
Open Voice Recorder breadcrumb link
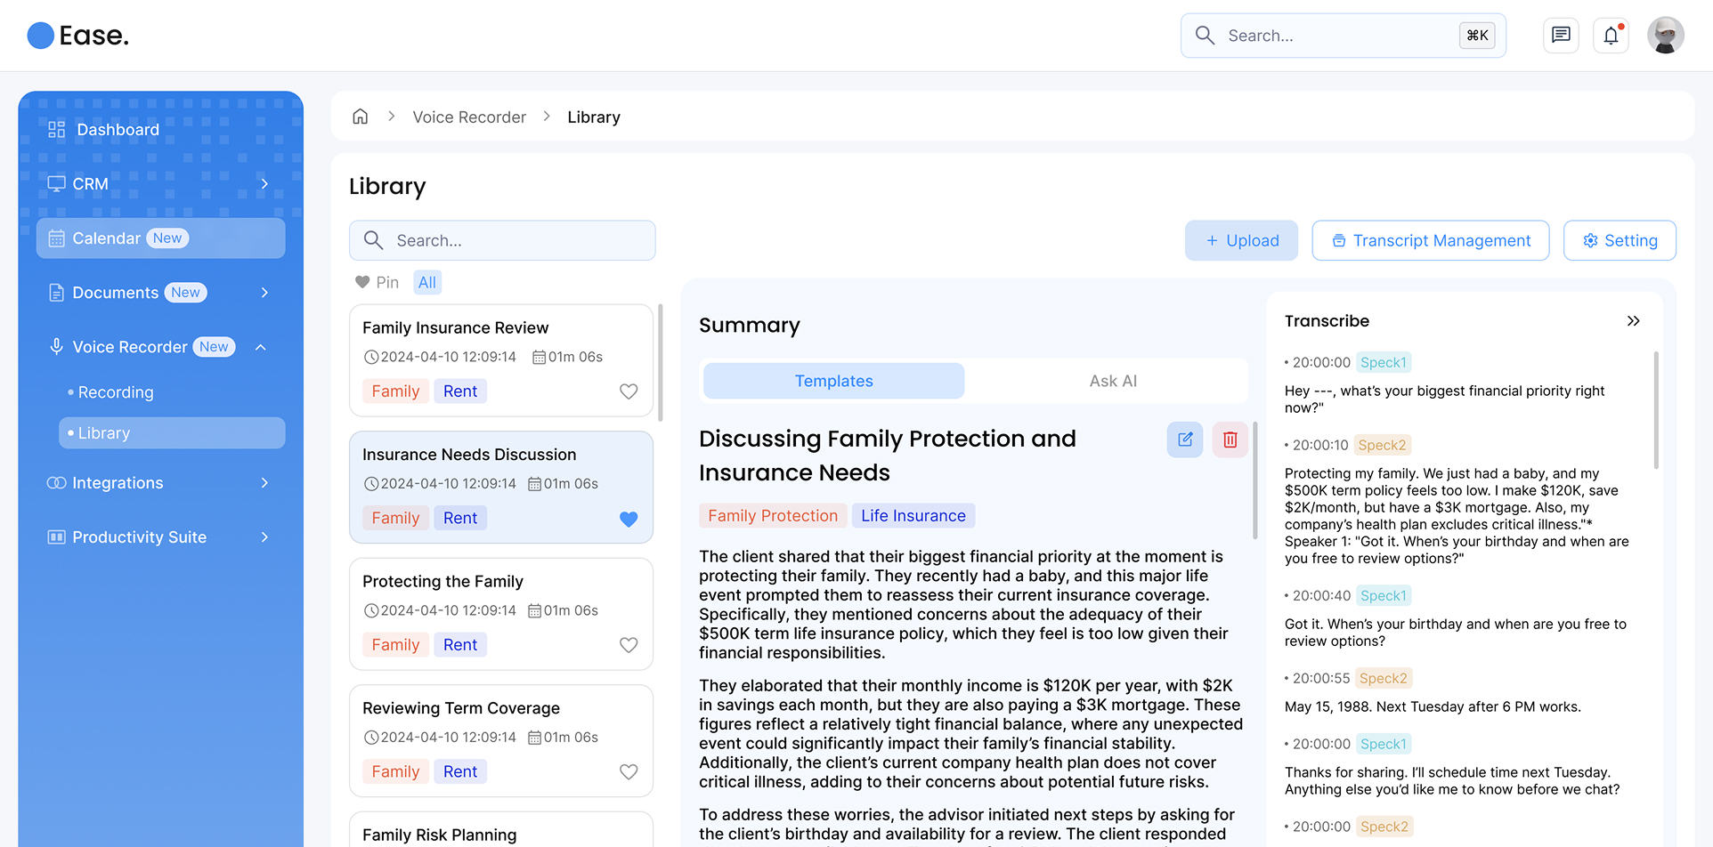pyautogui.click(x=469, y=117)
